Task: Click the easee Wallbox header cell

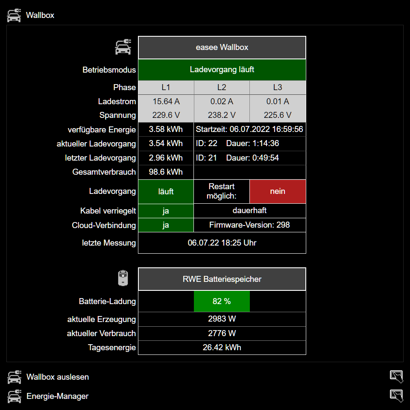Action: [x=222, y=47]
